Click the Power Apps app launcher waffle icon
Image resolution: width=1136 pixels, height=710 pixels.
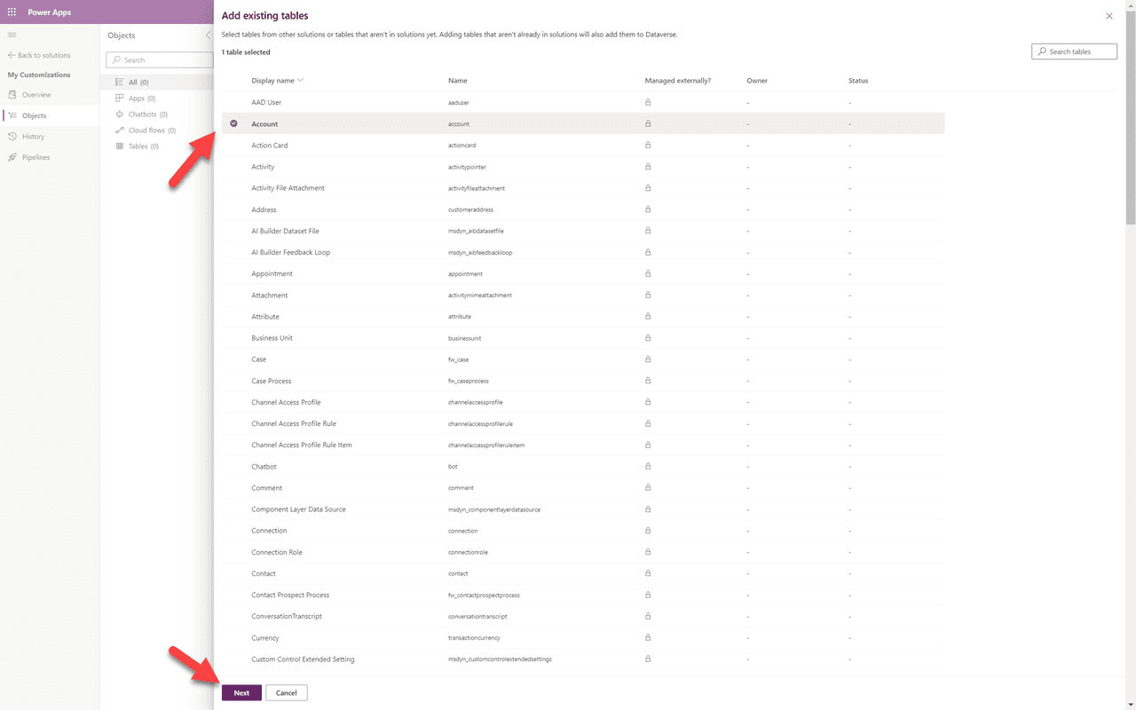coord(12,12)
